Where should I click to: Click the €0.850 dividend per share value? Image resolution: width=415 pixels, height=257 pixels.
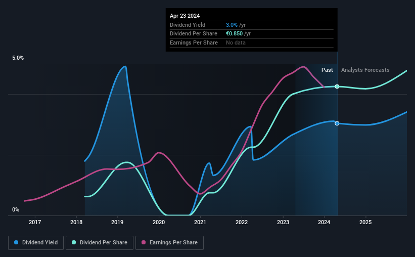234,34
